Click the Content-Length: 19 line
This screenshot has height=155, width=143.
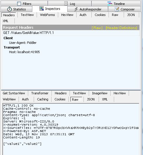coord(22,137)
